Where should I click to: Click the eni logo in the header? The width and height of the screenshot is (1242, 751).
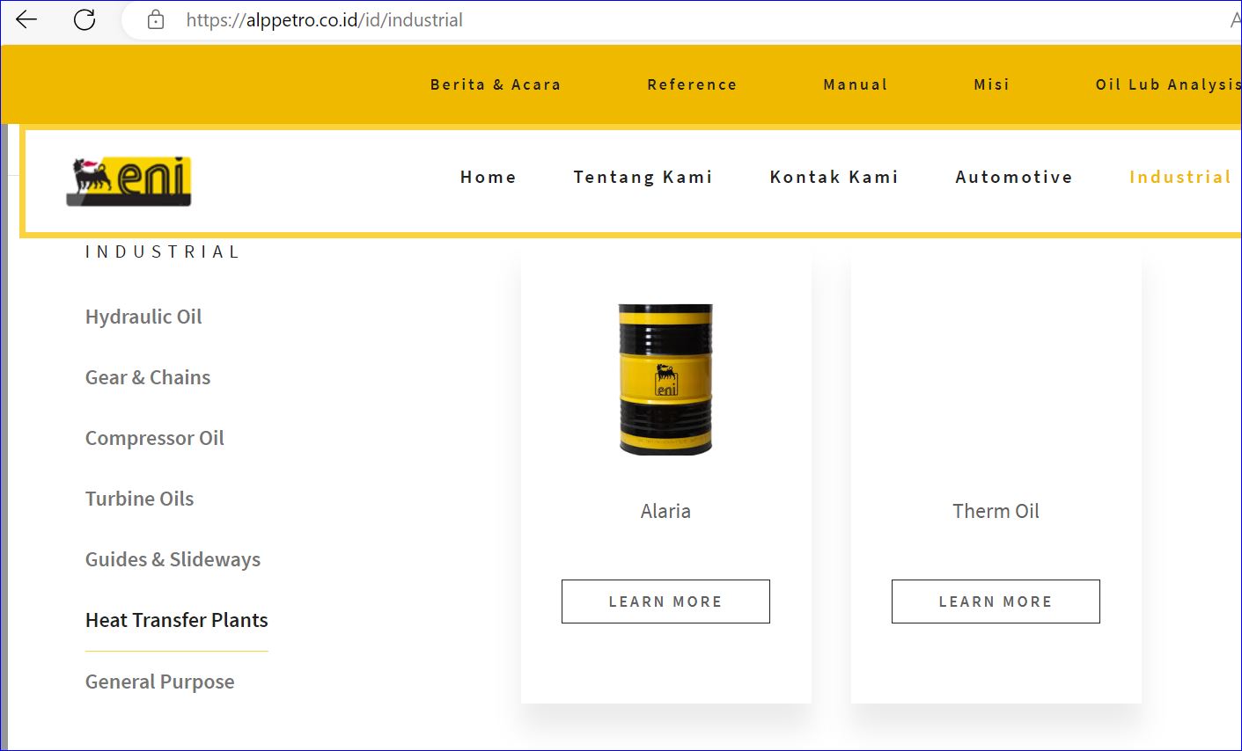pyautogui.click(x=129, y=180)
